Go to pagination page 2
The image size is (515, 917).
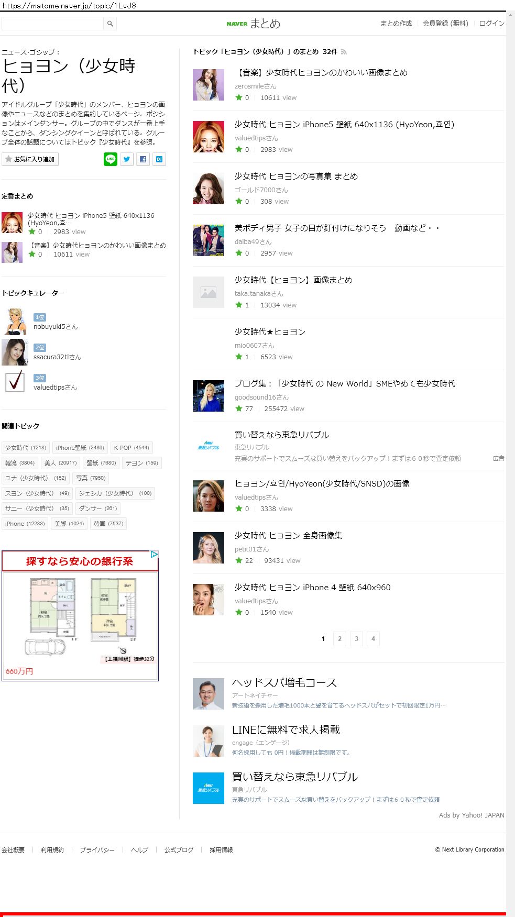[339, 639]
